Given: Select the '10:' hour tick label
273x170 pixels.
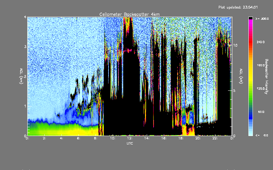Looking at the screenshot, I should click(113, 138).
